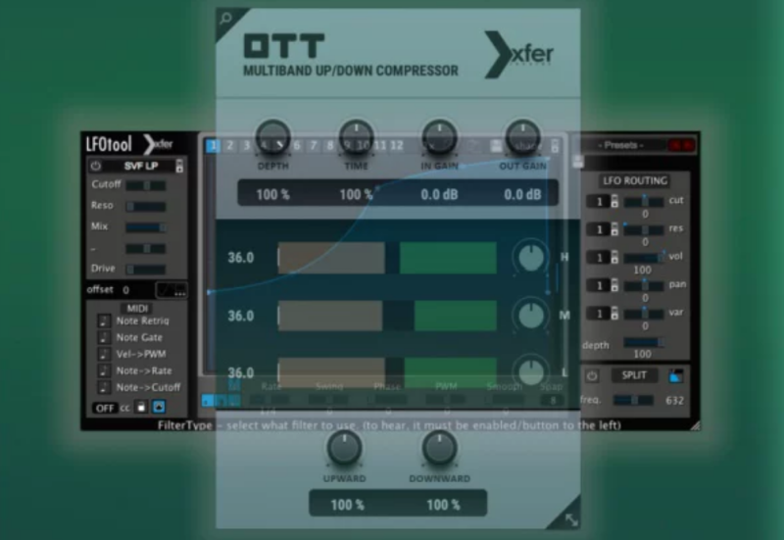Select LFO graph tab 6
The width and height of the screenshot is (784, 540).
[297, 145]
